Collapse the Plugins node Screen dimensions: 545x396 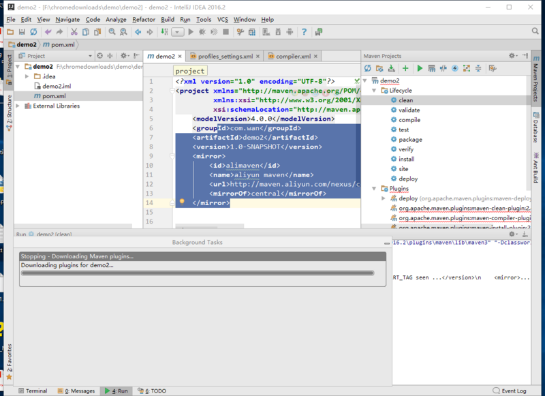374,188
